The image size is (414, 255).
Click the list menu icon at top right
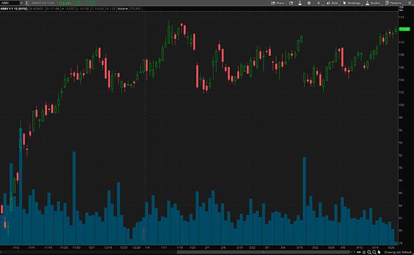coord(410,3)
